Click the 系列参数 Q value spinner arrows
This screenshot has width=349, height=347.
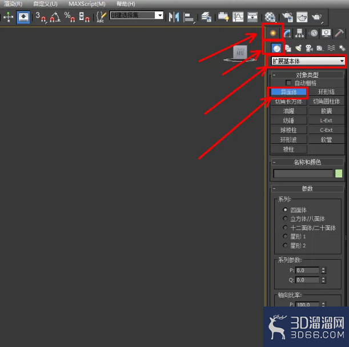[x=323, y=280]
